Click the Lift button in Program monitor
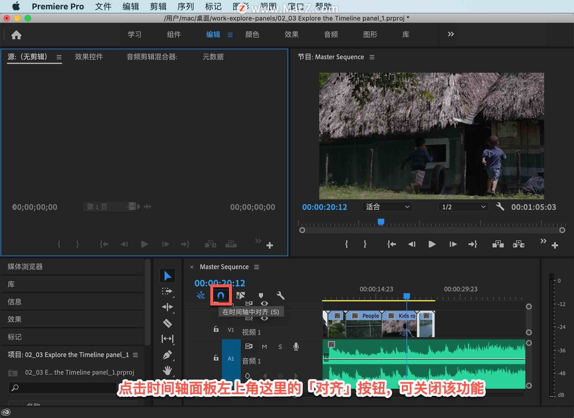This screenshot has height=418, width=574. point(498,244)
